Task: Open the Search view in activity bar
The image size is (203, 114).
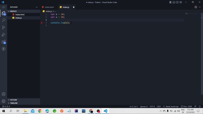Action: pos(3,20)
